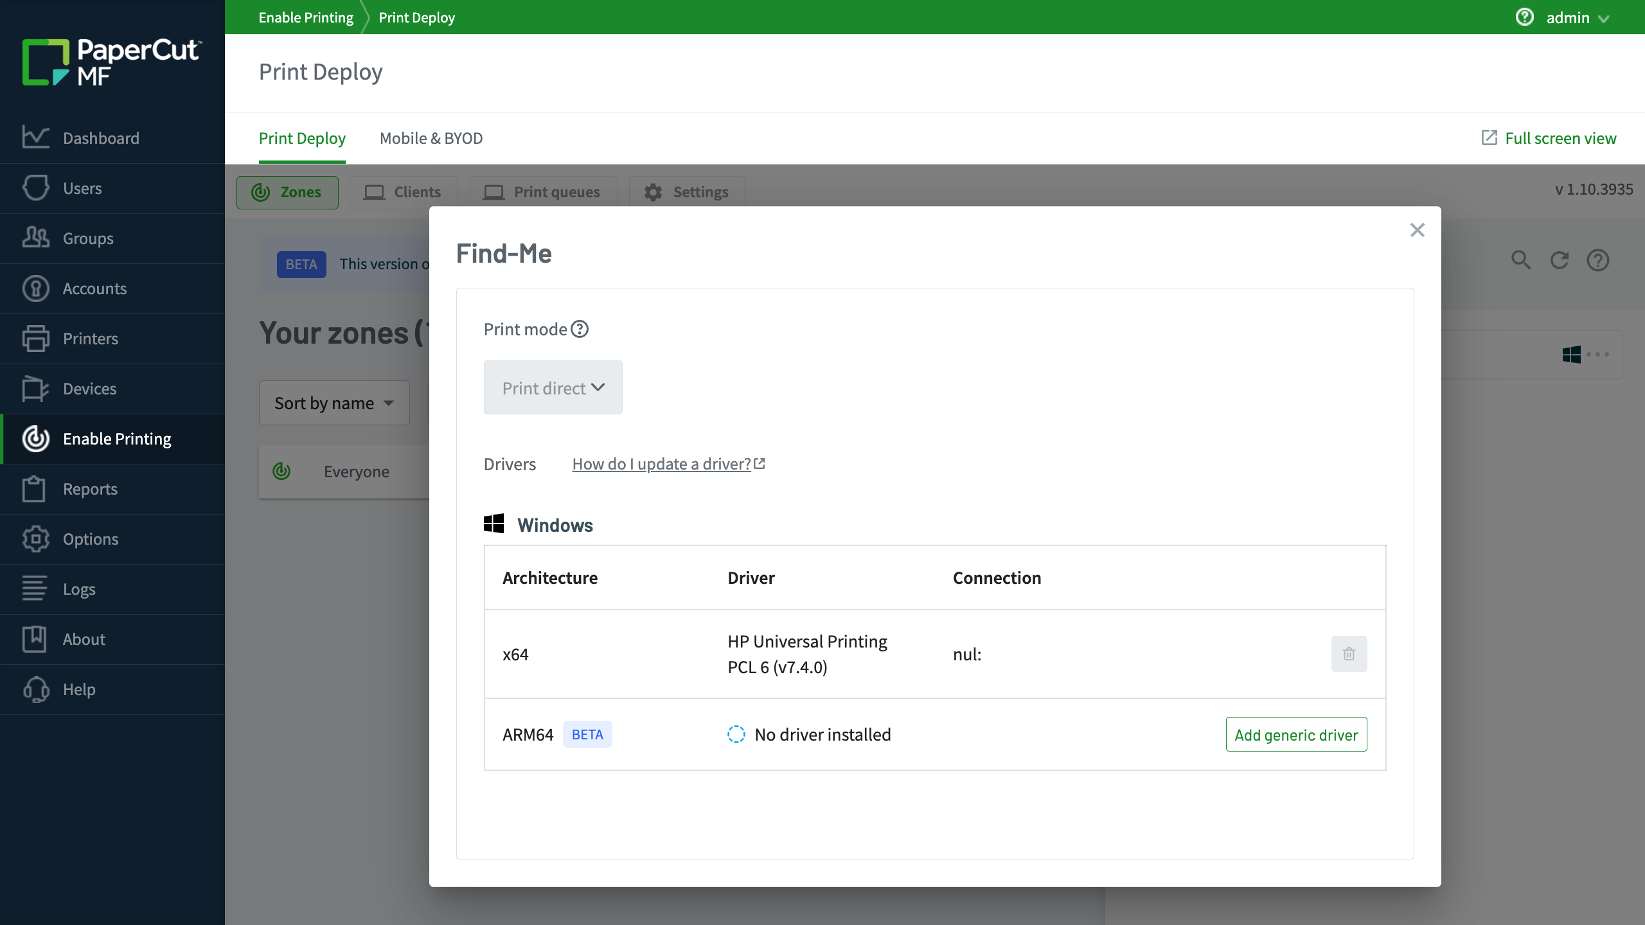Image resolution: width=1645 pixels, height=925 pixels.
Task: Select the Zones tab
Action: (287, 192)
